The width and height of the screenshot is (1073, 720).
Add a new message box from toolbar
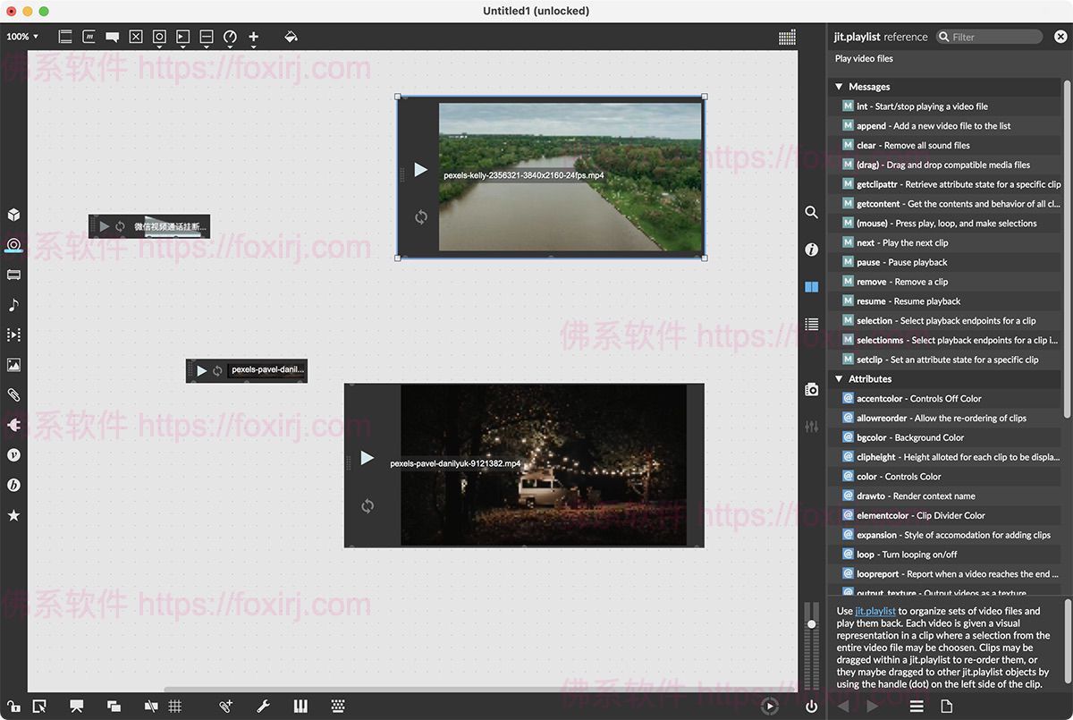coord(89,37)
